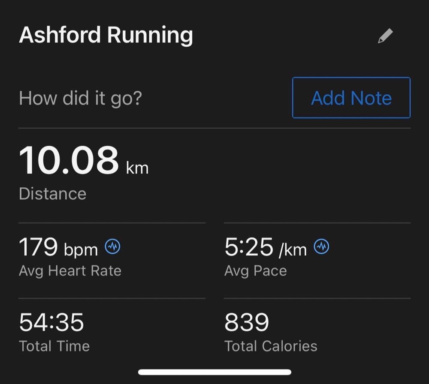Click the Add Note button
This screenshot has width=429, height=384.
point(351,98)
